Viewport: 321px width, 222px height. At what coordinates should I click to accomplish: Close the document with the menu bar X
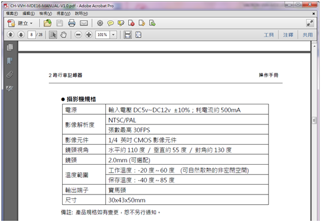pyautogui.click(x=314, y=14)
